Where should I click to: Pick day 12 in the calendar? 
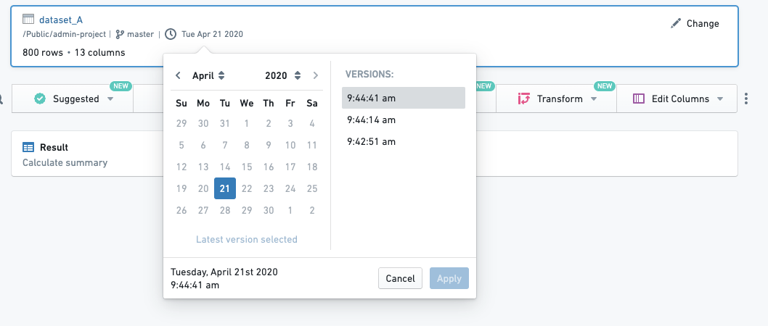181,167
